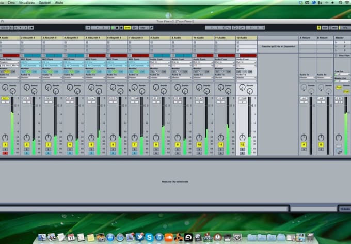Click track 12 volume fader handle

click(252, 106)
